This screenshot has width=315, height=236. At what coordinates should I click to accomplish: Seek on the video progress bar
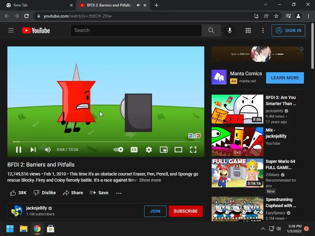(106, 142)
